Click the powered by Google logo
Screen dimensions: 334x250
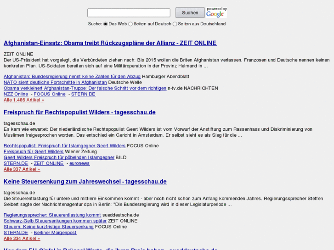pos(216,12)
